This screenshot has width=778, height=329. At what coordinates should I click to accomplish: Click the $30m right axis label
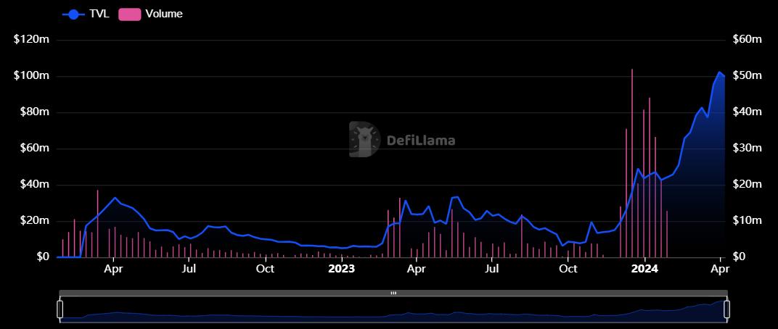(x=747, y=148)
